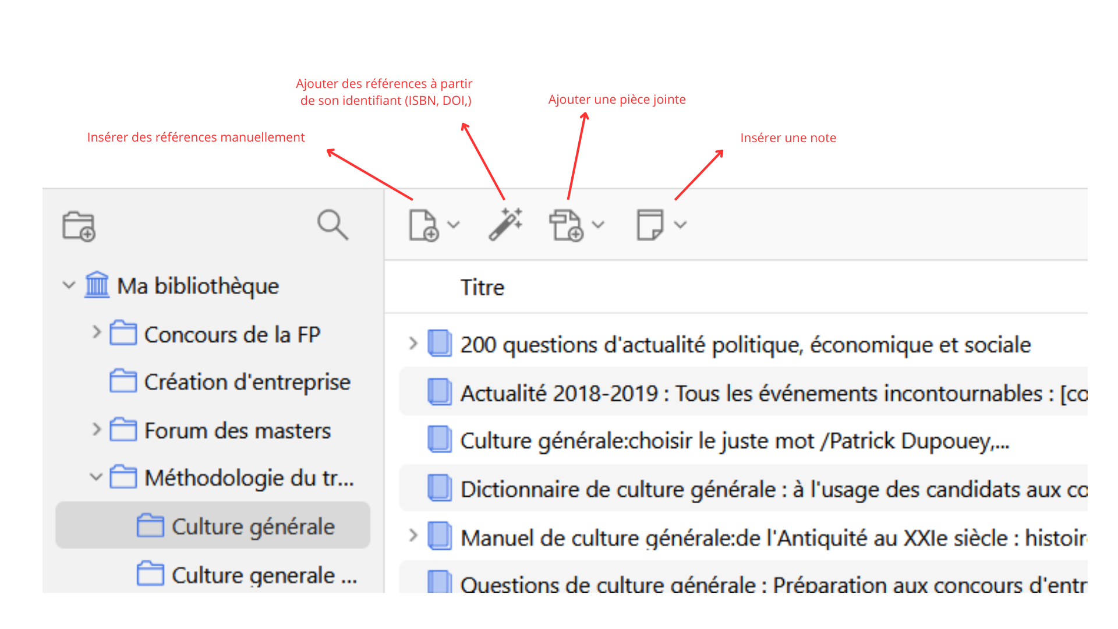Viewport: 1118px width, 629px height.
Task: Click the Ma bibliothèque library icon
Action: tap(97, 285)
